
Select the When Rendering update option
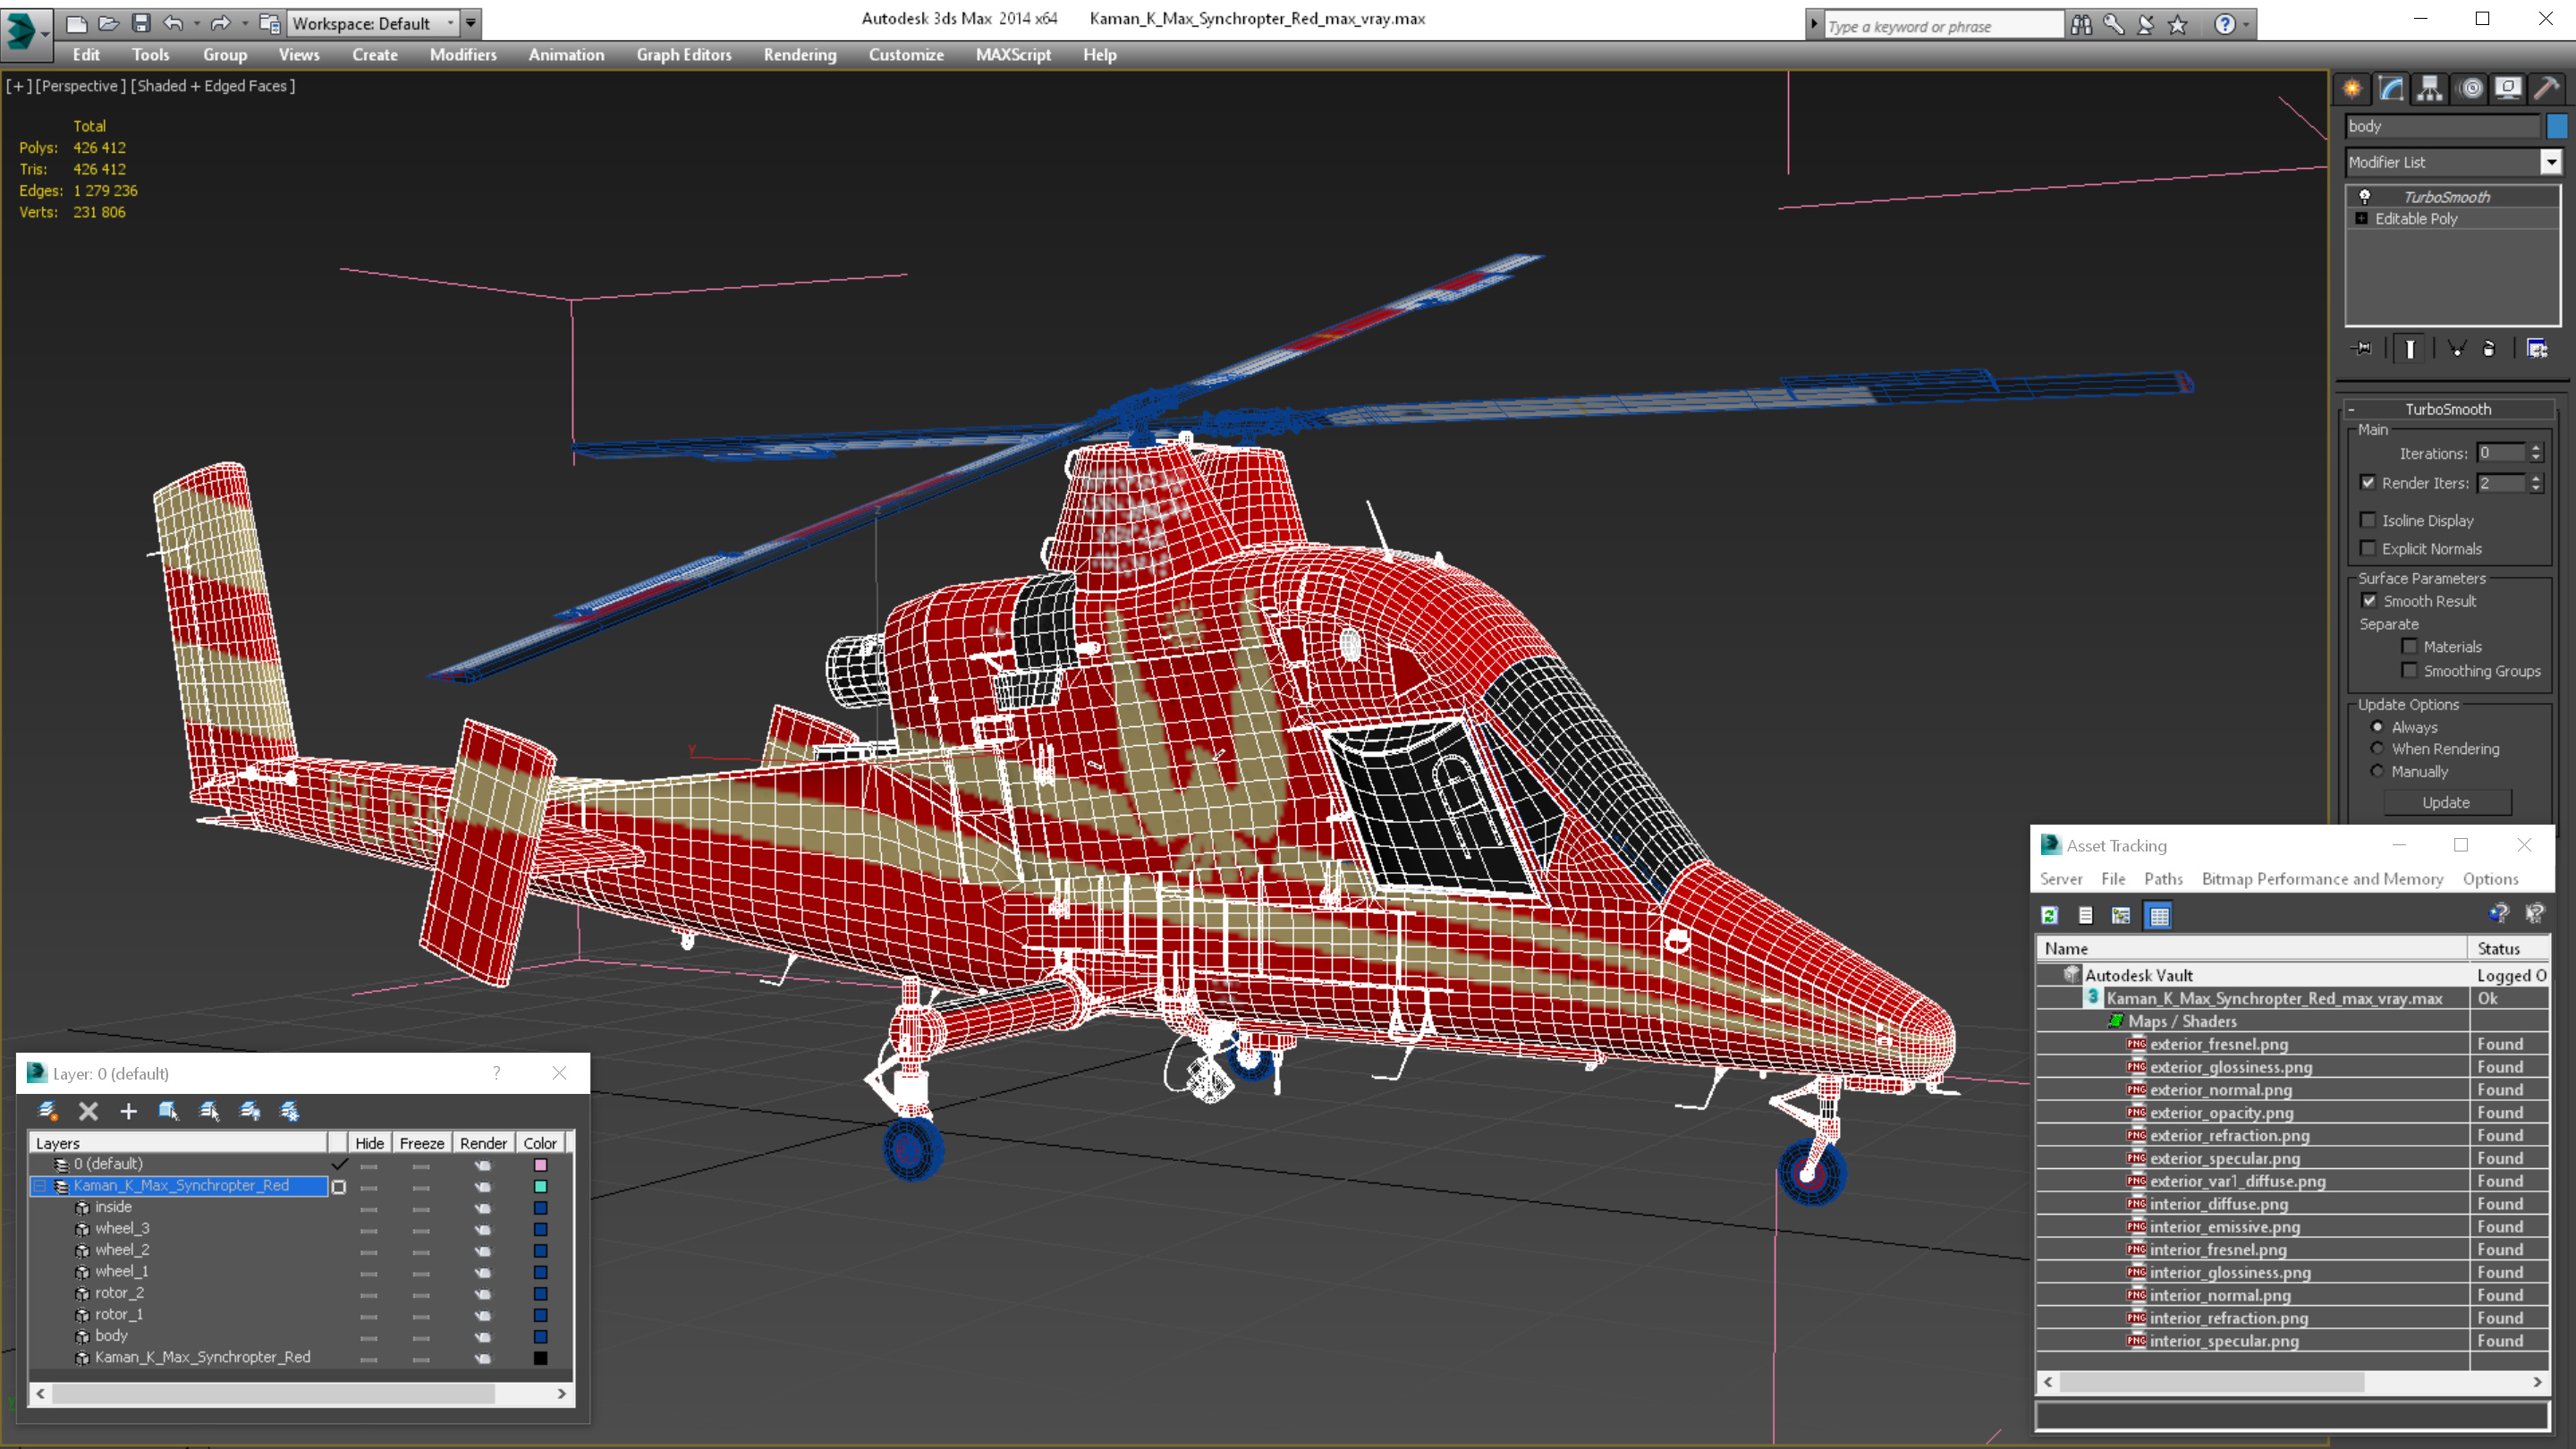[2378, 749]
